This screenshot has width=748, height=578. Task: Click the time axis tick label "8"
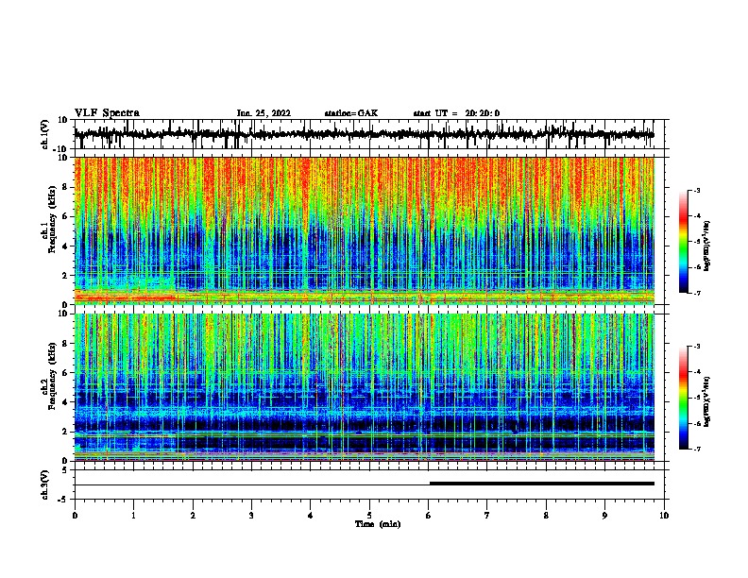pyautogui.click(x=546, y=516)
